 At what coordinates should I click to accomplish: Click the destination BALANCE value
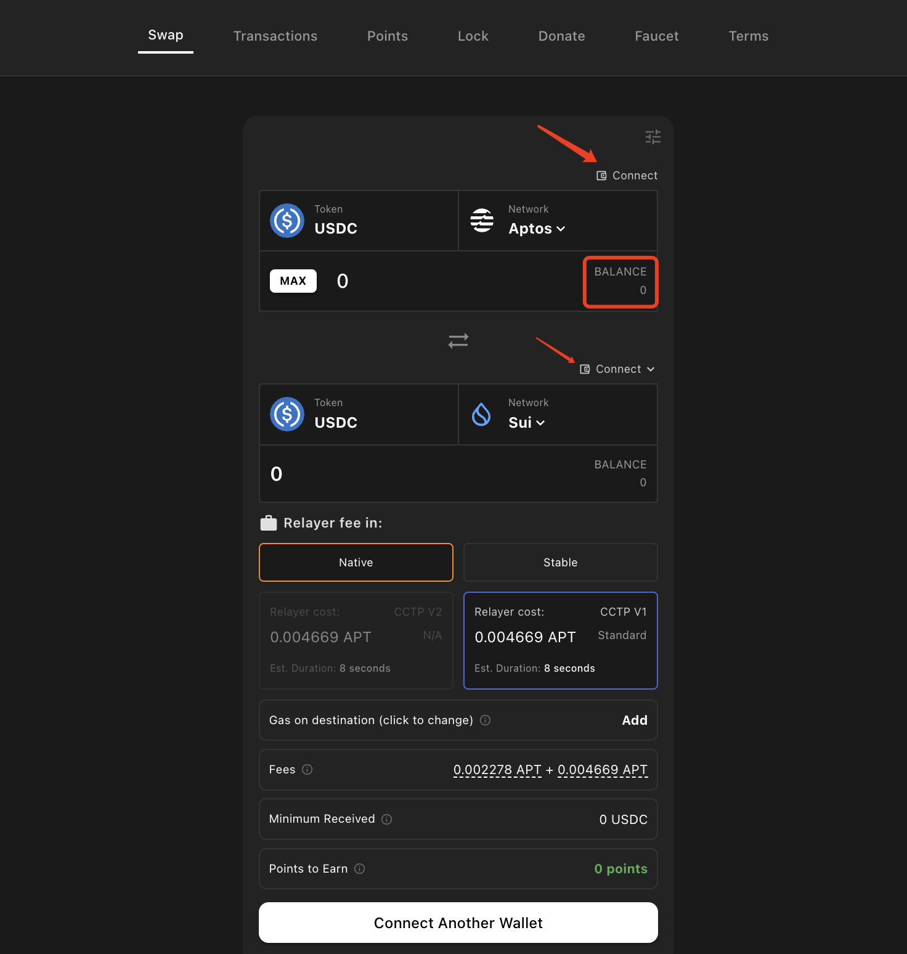643,483
